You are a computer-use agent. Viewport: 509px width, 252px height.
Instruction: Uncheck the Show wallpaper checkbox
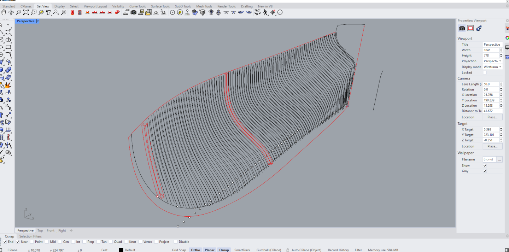pos(485,165)
